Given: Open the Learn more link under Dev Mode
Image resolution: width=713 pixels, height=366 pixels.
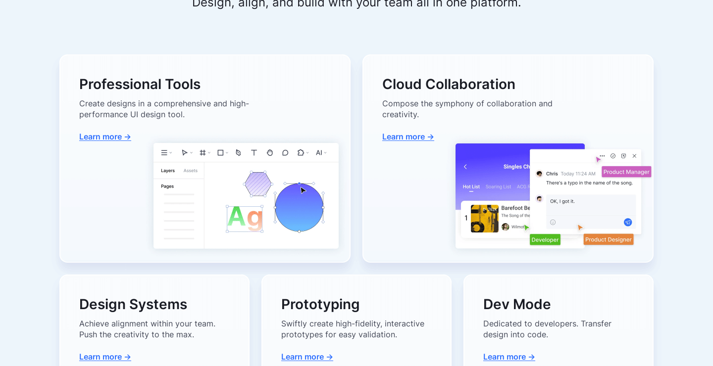Looking at the screenshot, I should tap(509, 357).
